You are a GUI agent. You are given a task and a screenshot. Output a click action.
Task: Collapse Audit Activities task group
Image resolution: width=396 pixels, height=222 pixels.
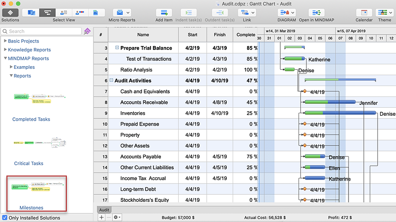(111, 80)
